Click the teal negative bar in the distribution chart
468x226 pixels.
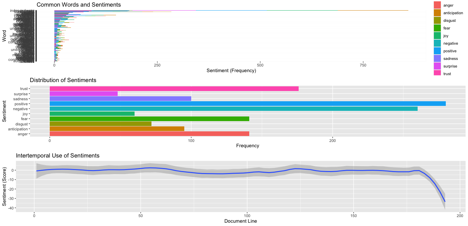[x=233, y=109]
